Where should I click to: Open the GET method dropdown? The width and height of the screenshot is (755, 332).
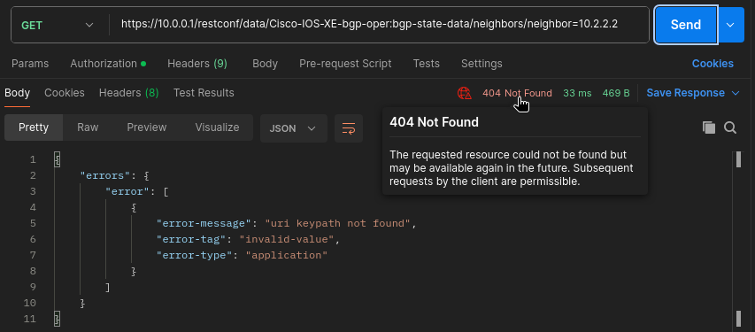(58, 25)
